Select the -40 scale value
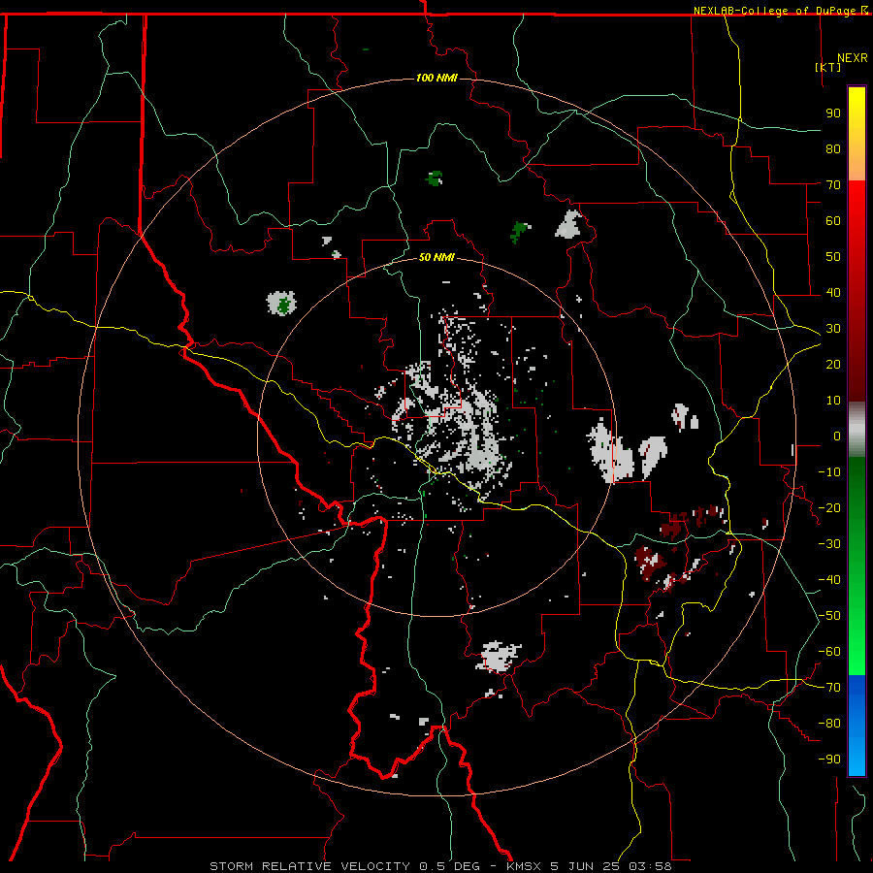This screenshot has height=873, width=873. point(829,580)
